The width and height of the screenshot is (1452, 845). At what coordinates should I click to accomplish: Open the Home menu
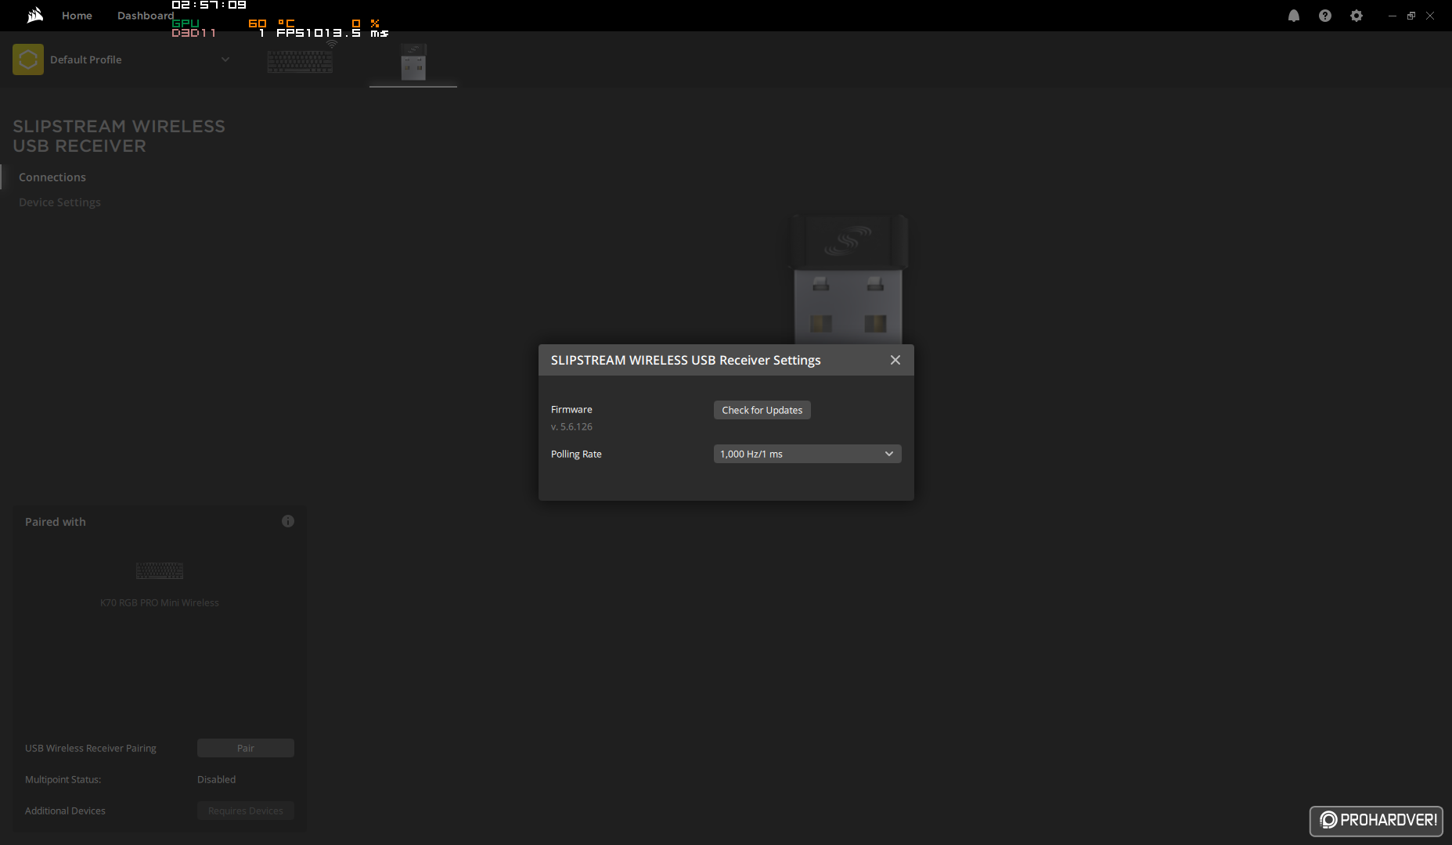tap(77, 16)
